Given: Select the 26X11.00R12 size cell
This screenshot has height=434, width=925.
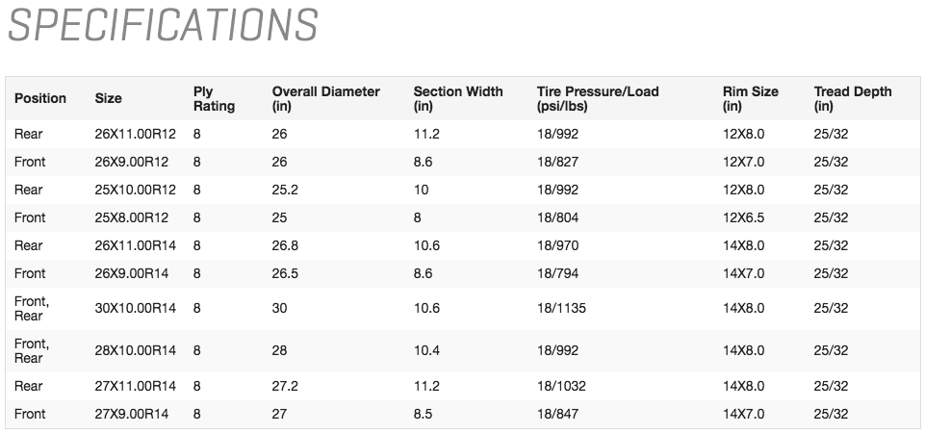Looking at the screenshot, I should pyautogui.click(x=136, y=135).
